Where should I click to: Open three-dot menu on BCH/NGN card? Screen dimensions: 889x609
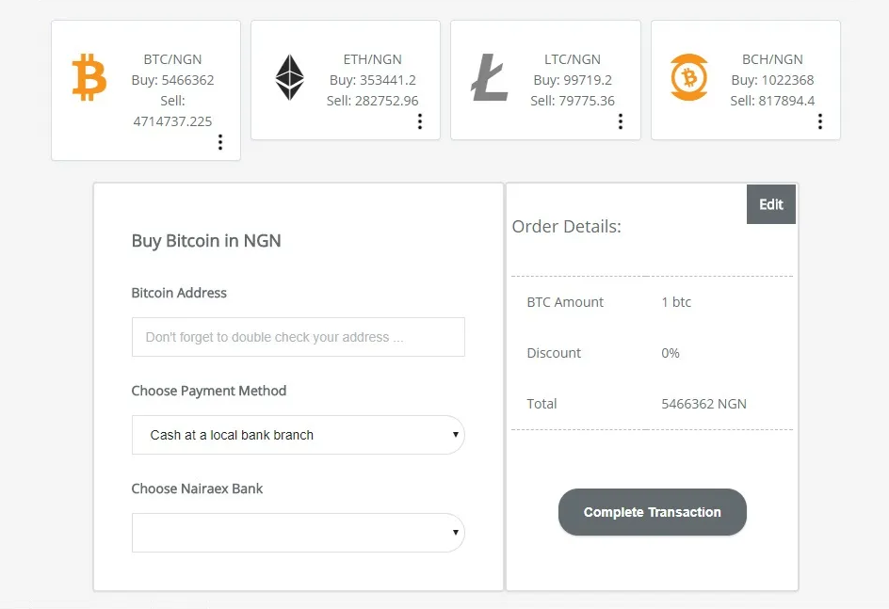click(820, 121)
